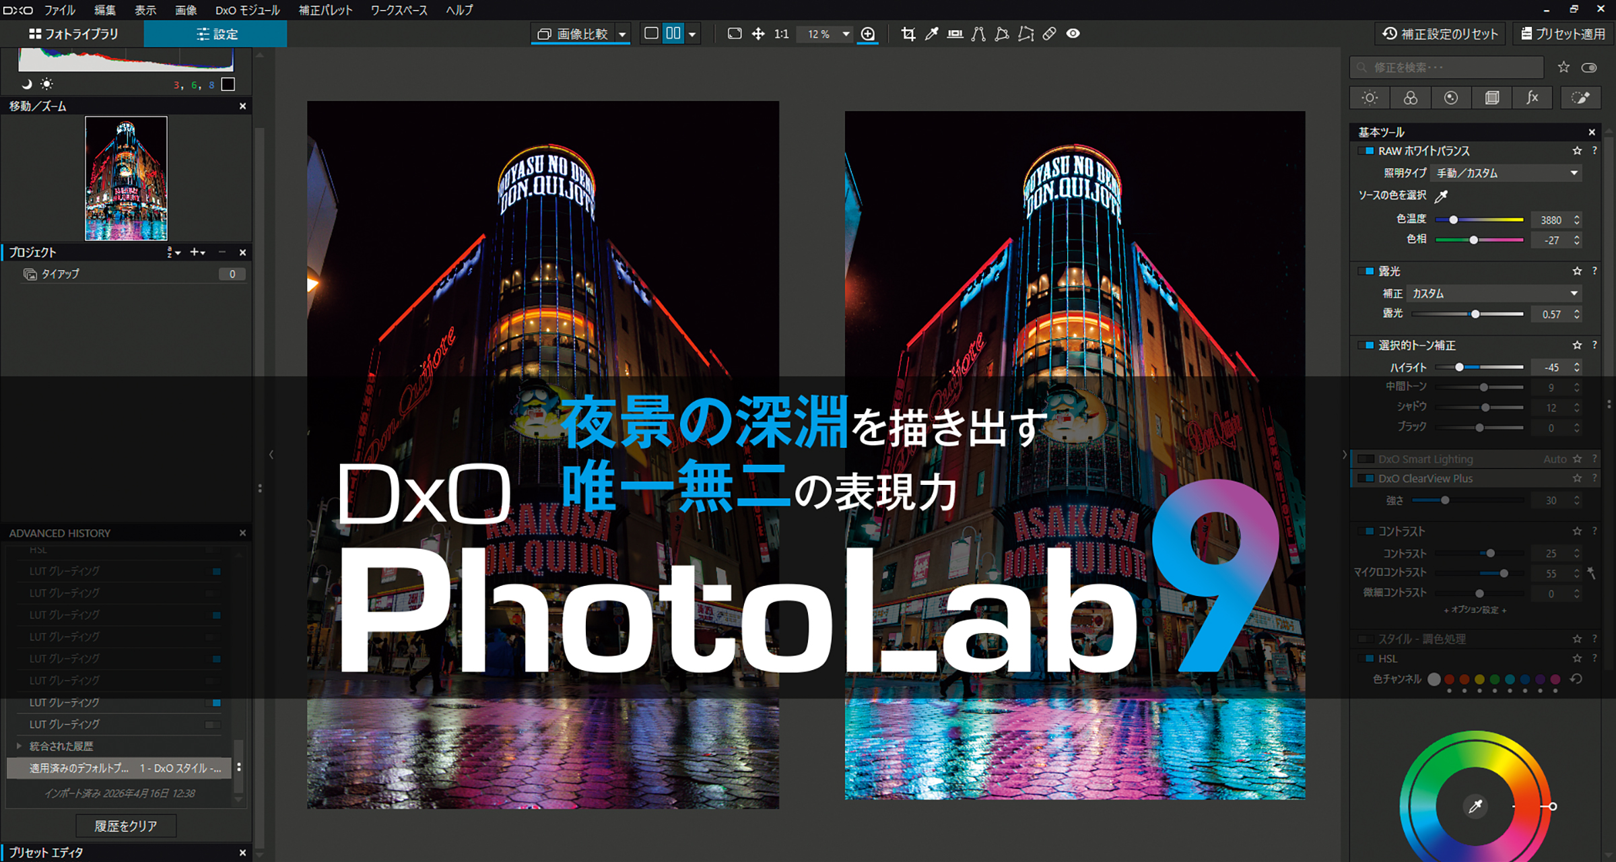Open 補正 カスタム exposure dropdown
The height and width of the screenshot is (862, 1616).
click(x=1493, y=294)
